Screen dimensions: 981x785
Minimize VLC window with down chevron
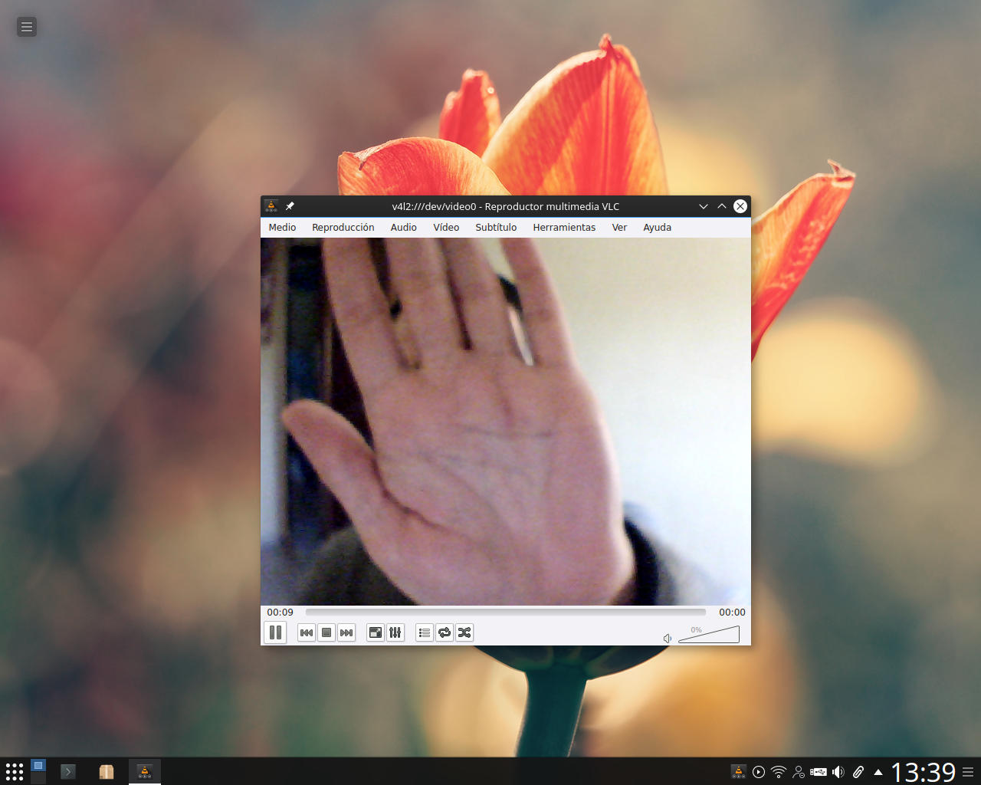click(x=704, y=206)
